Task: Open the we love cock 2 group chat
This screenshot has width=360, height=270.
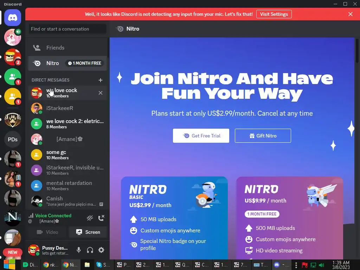Action: point(67,124)
